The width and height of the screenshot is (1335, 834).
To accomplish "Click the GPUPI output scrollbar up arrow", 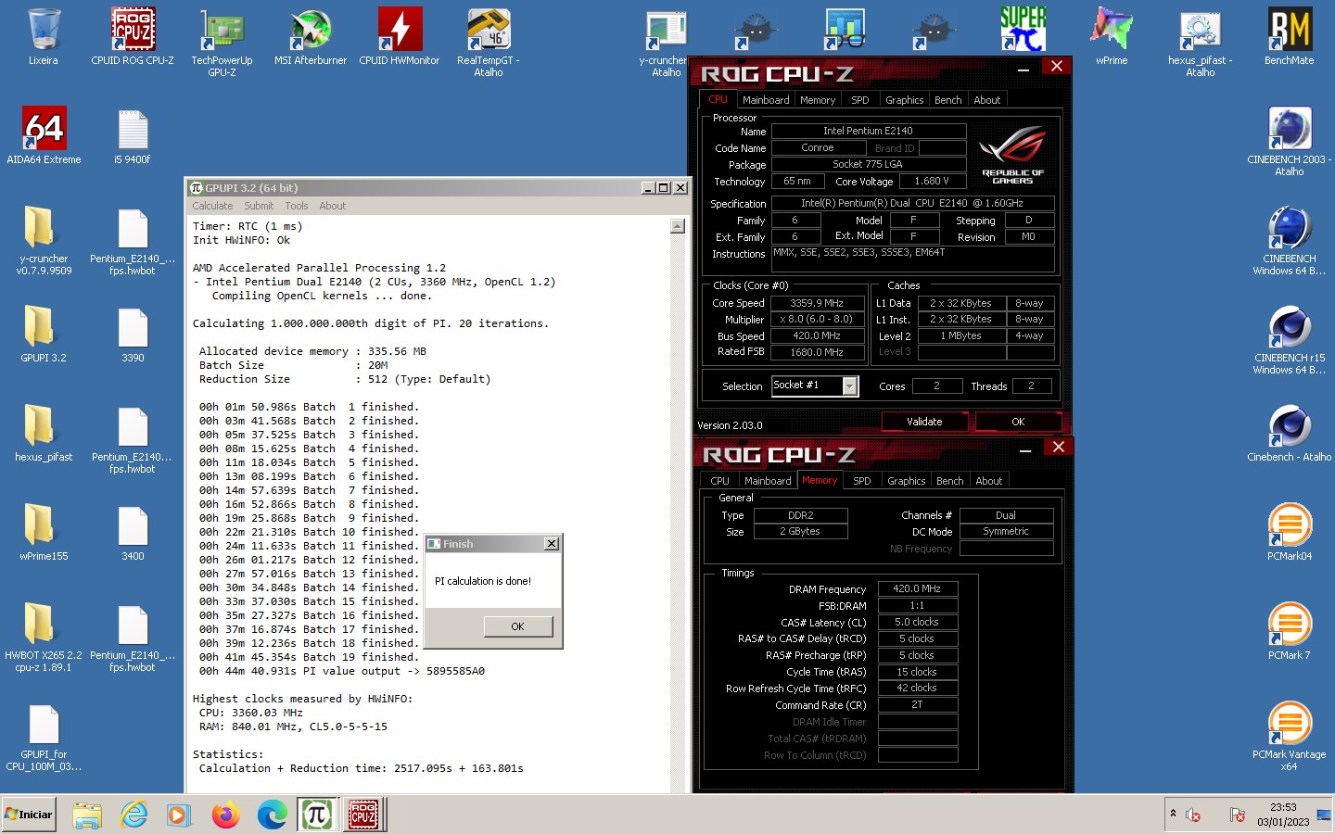I will pyautogui.click(x=678, y=226).
